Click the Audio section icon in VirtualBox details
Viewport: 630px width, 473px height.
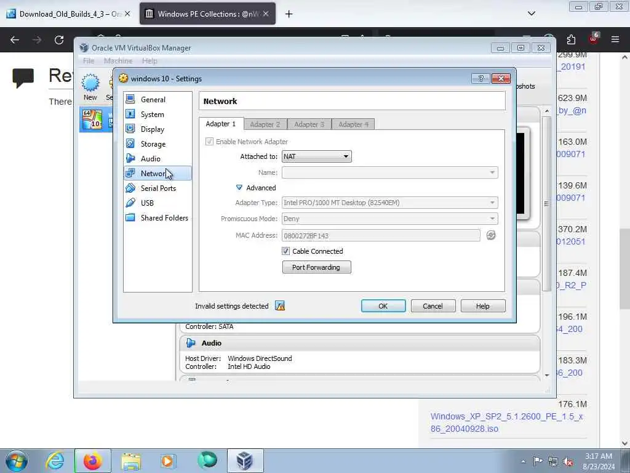(191, 343)
